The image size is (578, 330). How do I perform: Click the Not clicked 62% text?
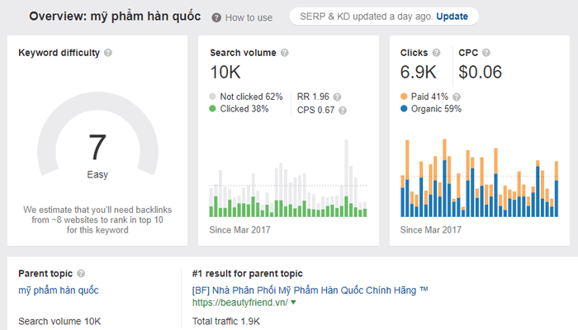(251, 97)
